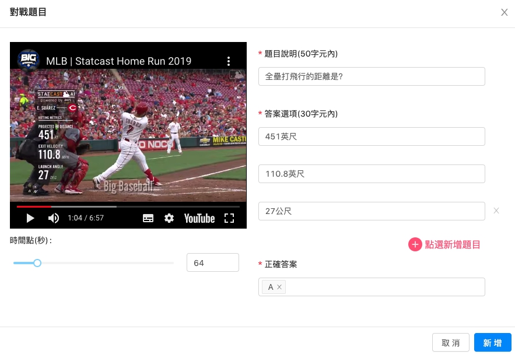The height and width of the screenshot is (354, 515).
Task: Open YouTube player settings gear
Action: [x=169, y=218]
